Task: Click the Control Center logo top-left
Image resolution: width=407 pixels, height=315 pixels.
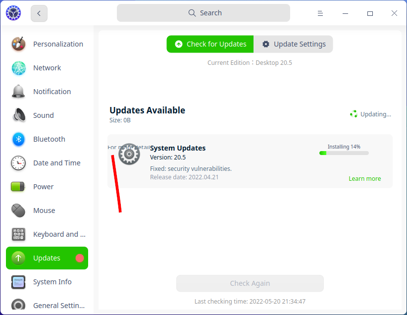Action: point(13,13)
